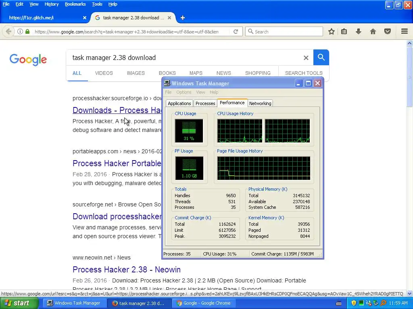Close the f1cr.glitch.me tab
This screenshot has height=309, width=413.
[85, 18]
